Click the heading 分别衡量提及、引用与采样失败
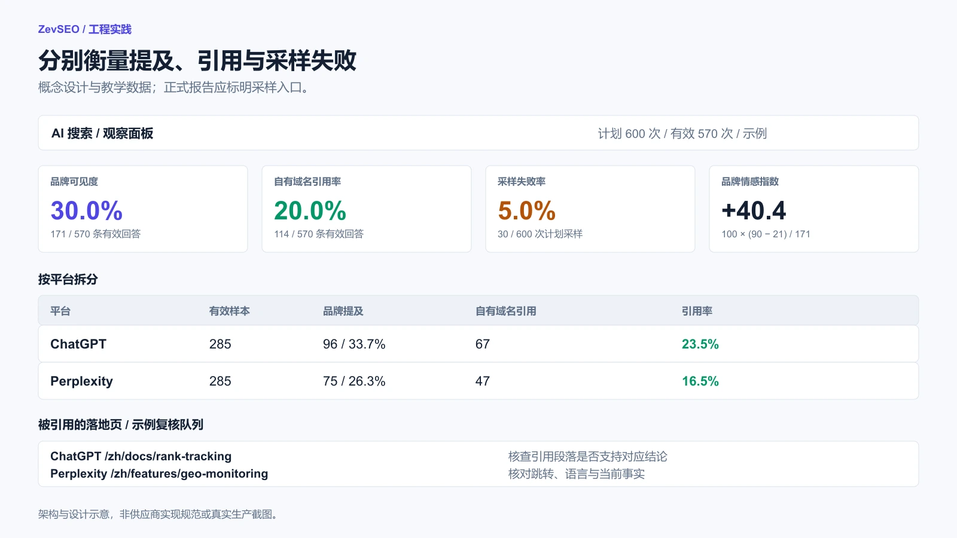The width and height of the screenshot is (957, 538). tap(197, 60)
